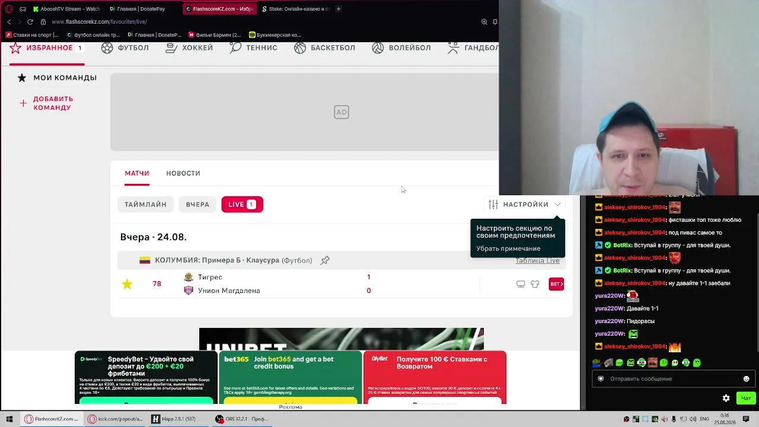Open the Хоккей sport category
Screen dimensions: 759x427
pyautogui.click(x=189, y=48)
